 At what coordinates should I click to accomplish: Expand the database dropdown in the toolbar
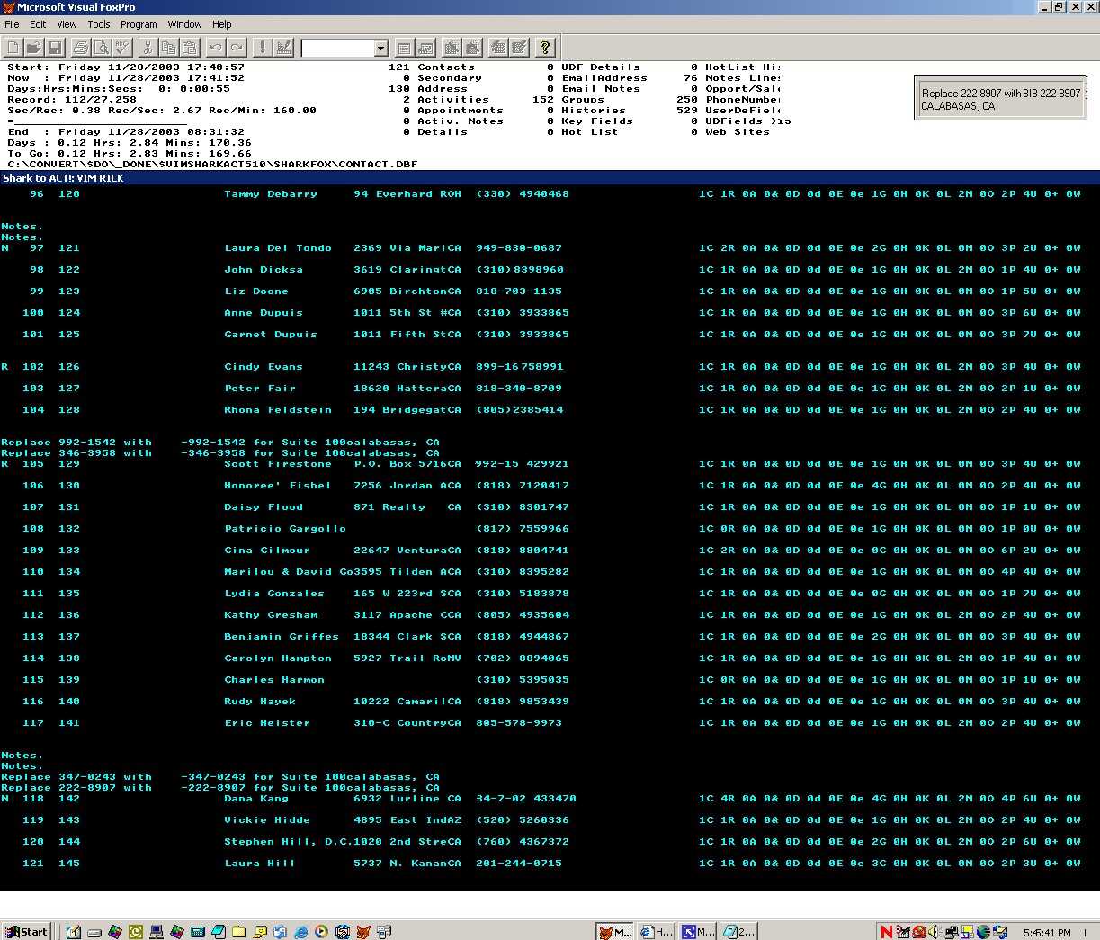380,49
